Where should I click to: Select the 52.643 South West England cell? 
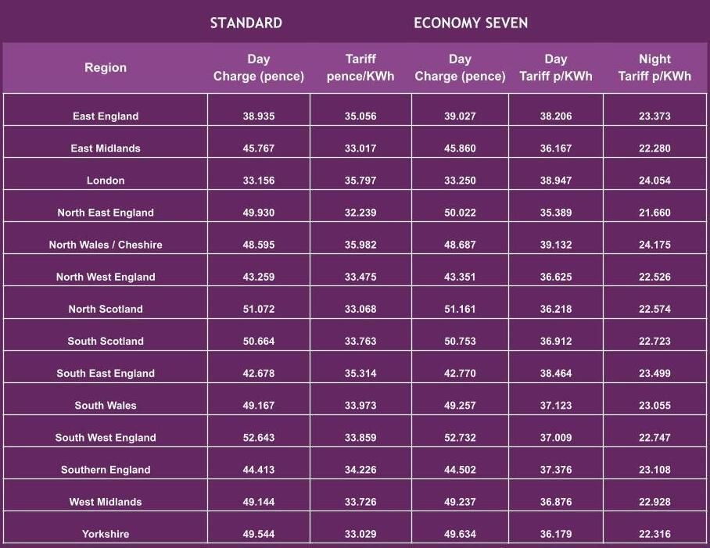coord(259,438)
